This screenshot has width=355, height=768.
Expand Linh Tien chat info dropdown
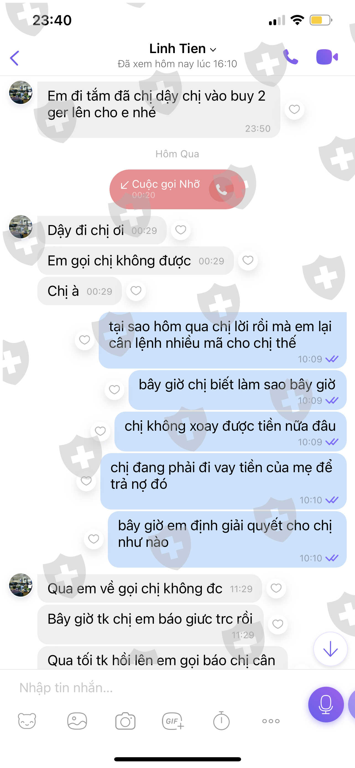coord(213,50)
